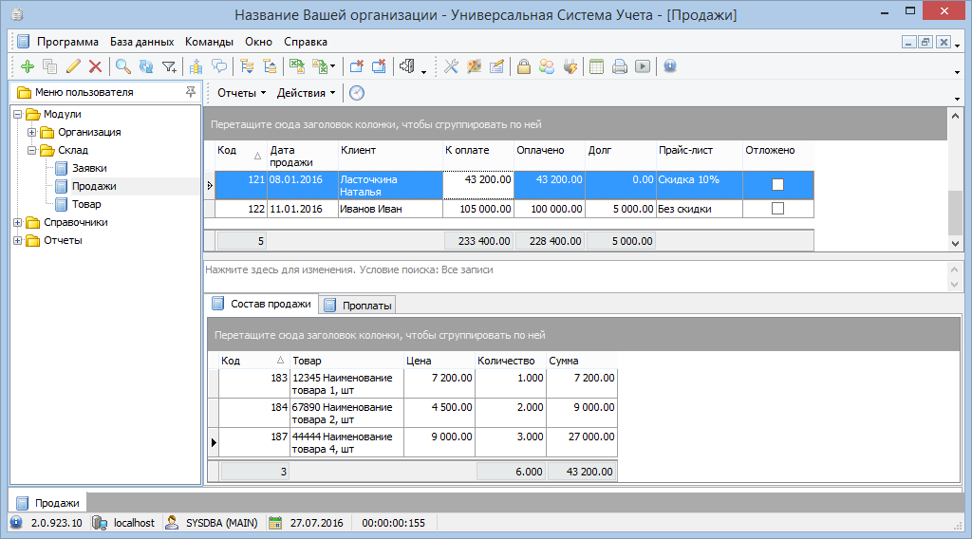The image size is (972, 539).
Task: Expand the Справочники tree node
Action: tap(18, 222)
